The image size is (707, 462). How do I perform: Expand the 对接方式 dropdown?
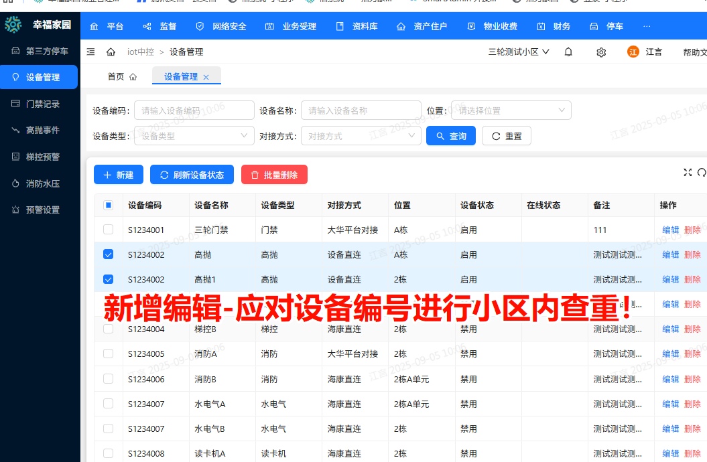point(361,136)
